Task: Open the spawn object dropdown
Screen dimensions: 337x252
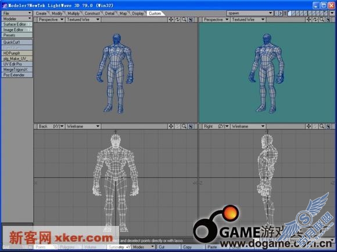Action: click(x=250, y=13)
